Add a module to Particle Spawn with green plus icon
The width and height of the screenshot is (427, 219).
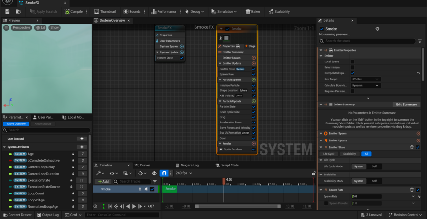click(x=254, y=80)
